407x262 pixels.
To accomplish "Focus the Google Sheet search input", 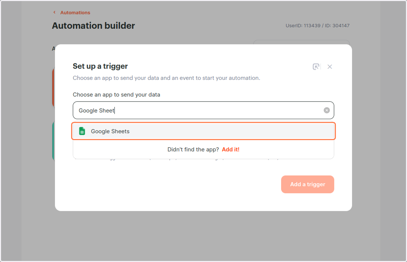I will tap(203, 110).
